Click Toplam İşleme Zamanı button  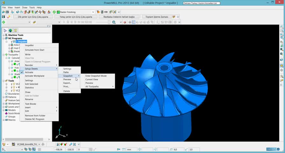(157, 17)
